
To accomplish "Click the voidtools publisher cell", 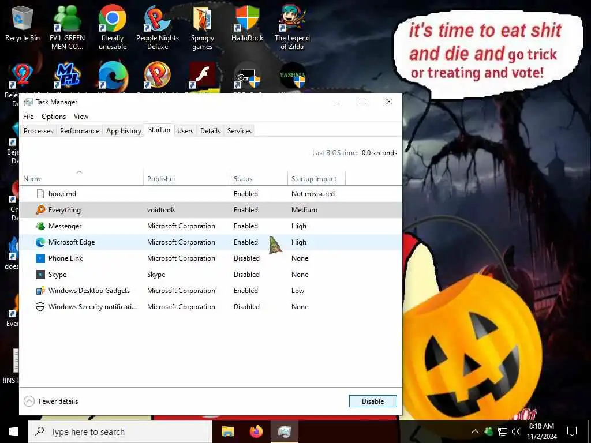I will 162,210.
